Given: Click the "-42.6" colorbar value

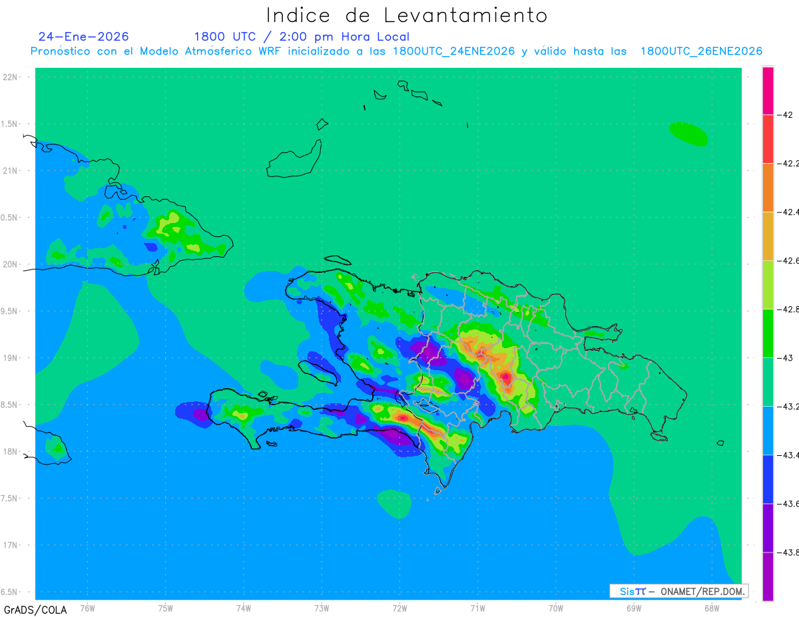Looking at the screenshot, I should coord(788,260).
